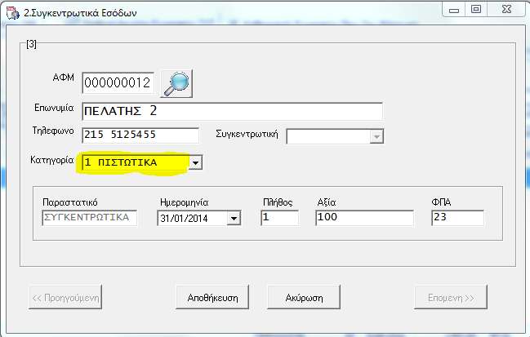Click the Παραστατικό field ΣΥΓΚΕΝΤΡΩΤΙΚΑ
The image size is (530, 337).
tap(90, 218)
